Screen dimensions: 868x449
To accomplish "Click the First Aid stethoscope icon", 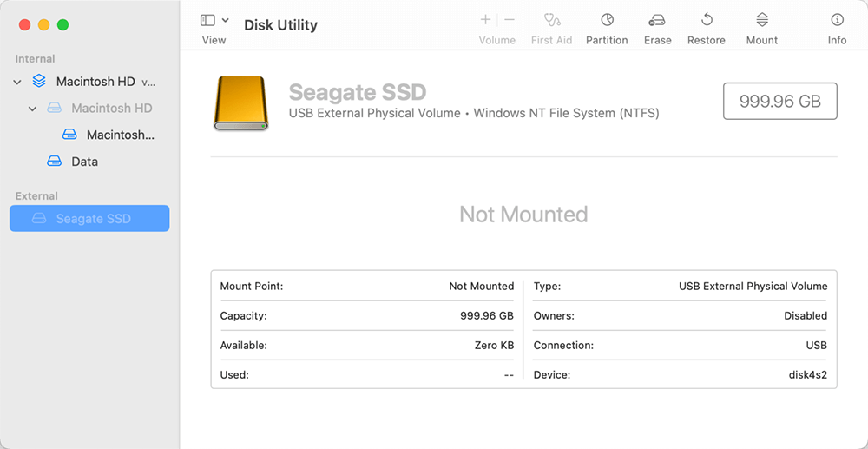I will tap(552, 20).
